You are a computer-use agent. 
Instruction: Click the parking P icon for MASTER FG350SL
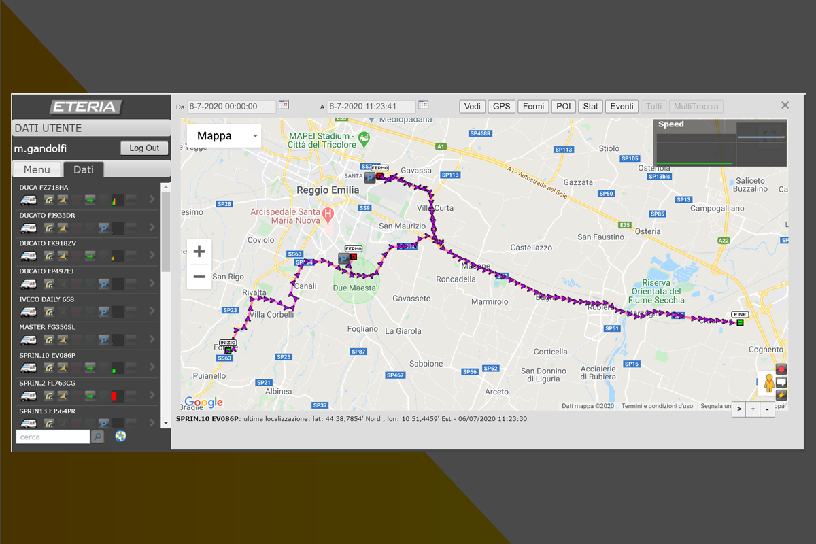pyautogui.click(x=103, y=339)
